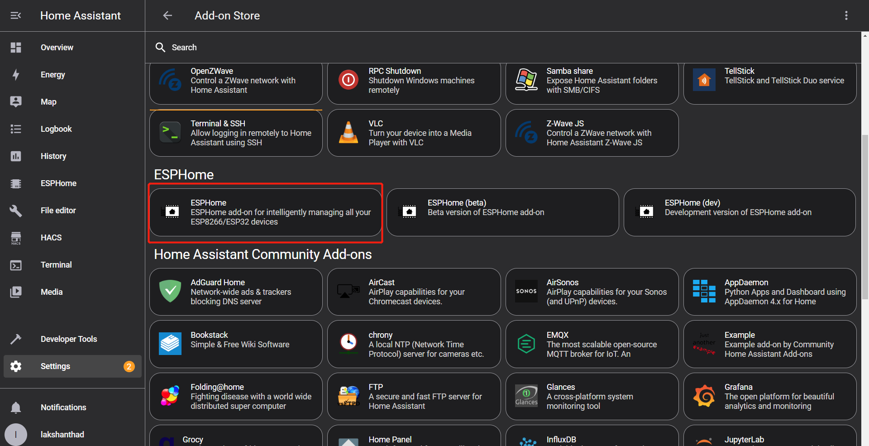Click the Media play icon
The height and width of the screenshot is (446, 869).
[x=16, y=292]
